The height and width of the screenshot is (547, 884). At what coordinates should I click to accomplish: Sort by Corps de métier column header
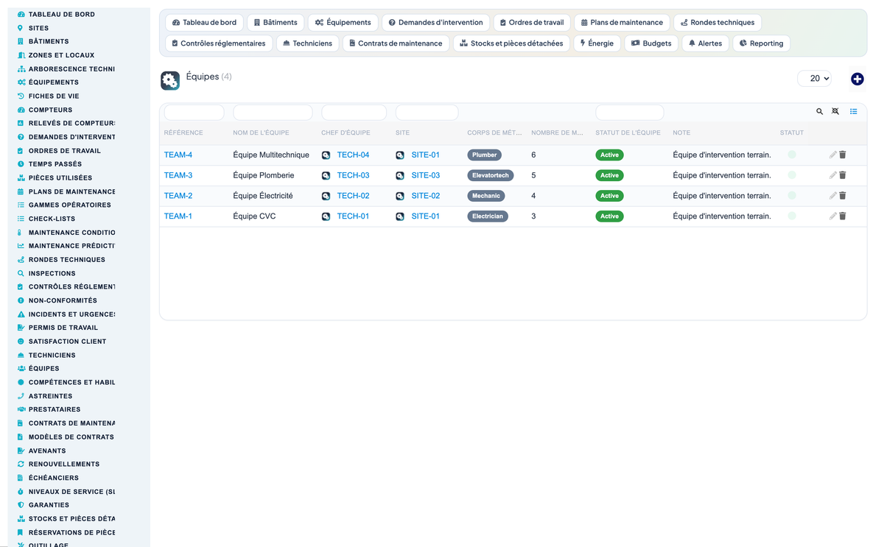point(494,133)
